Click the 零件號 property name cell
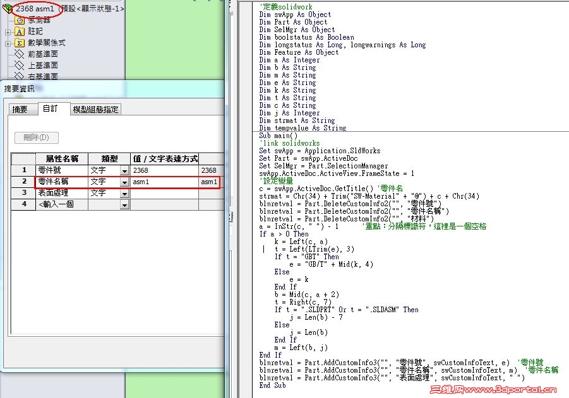 62,170
